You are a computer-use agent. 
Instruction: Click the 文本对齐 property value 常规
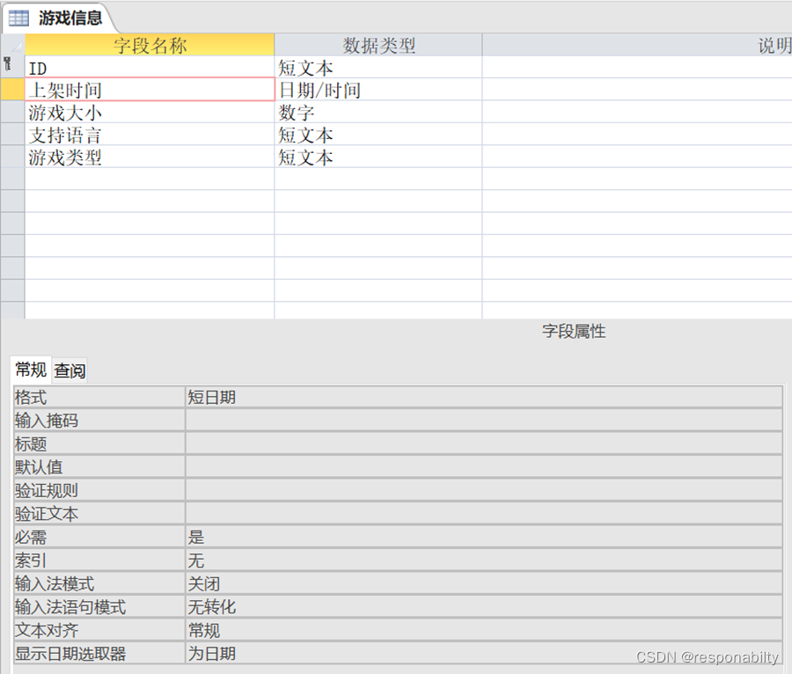484,630
